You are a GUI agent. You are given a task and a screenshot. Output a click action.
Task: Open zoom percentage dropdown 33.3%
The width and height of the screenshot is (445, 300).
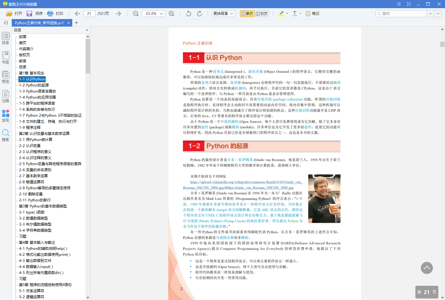click(154, 14)
